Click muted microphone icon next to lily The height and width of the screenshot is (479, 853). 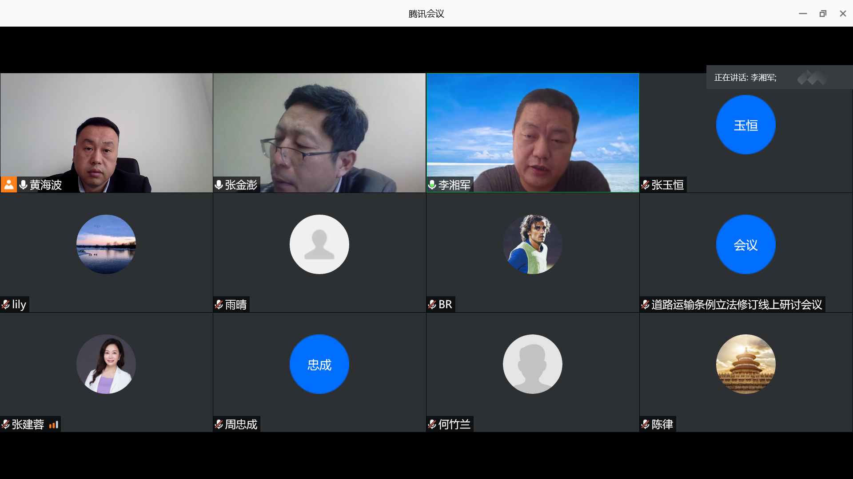6,304
